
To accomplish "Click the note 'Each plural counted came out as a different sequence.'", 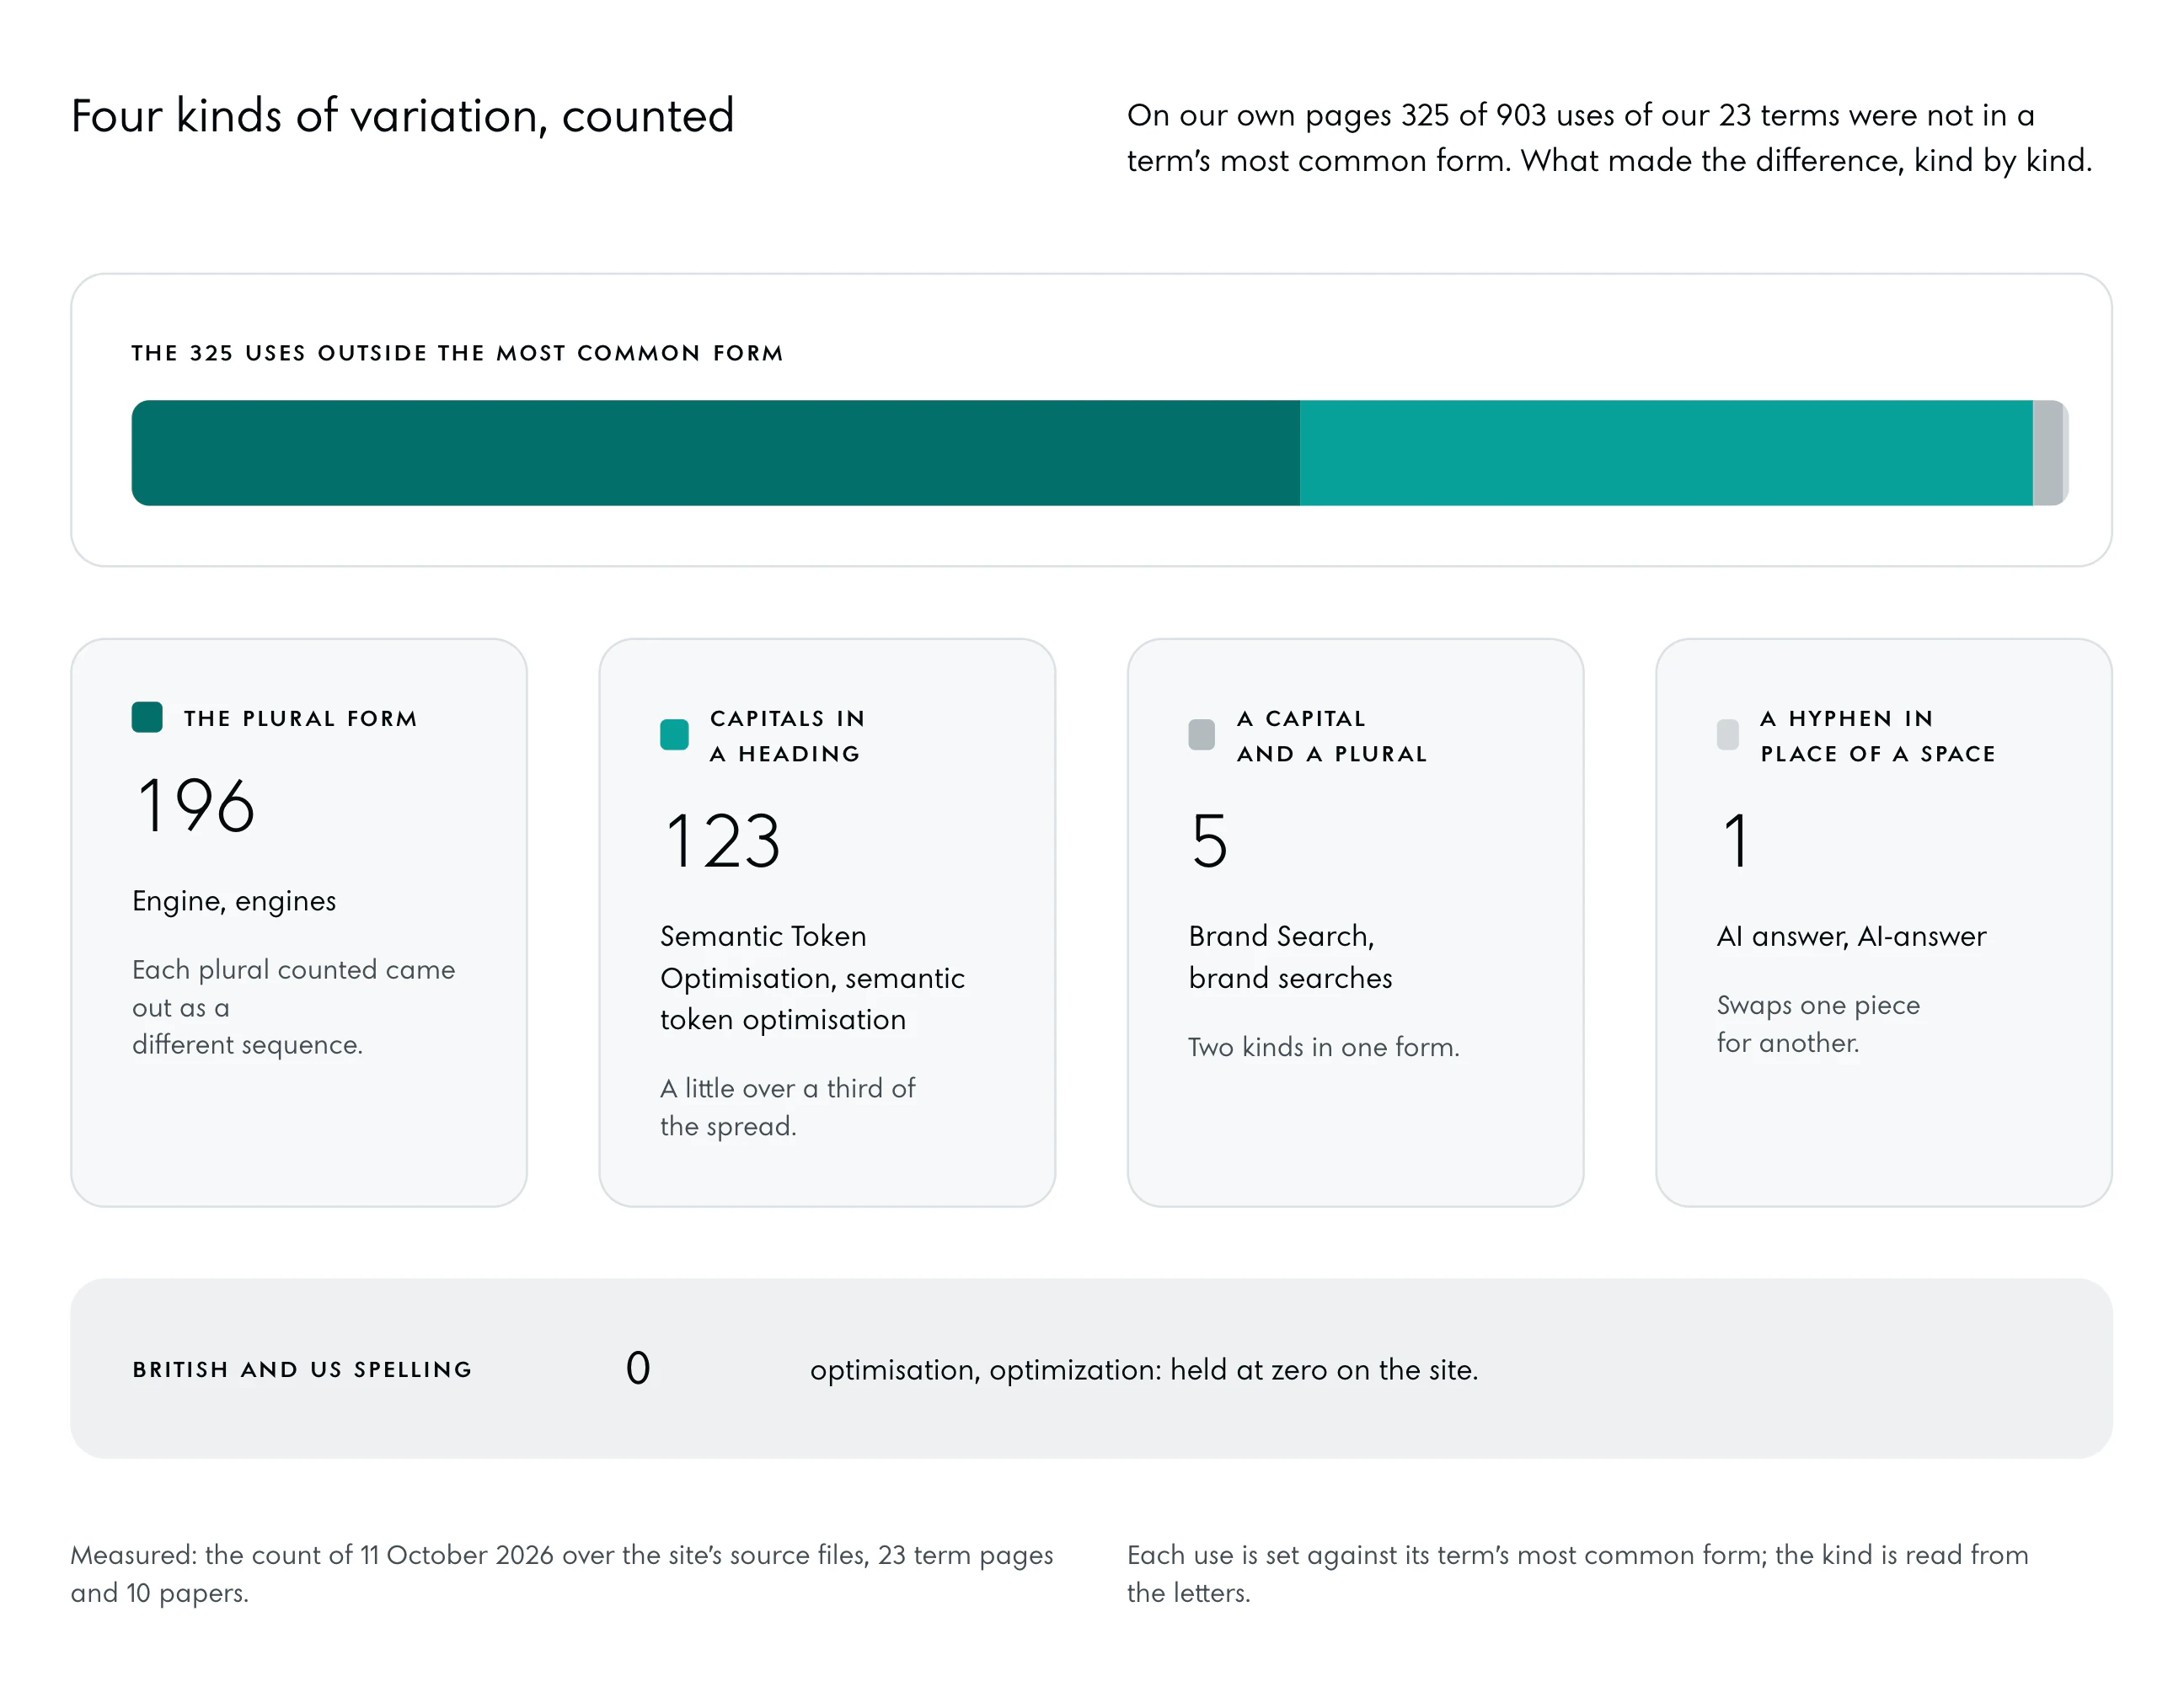I will point(293,1006).
